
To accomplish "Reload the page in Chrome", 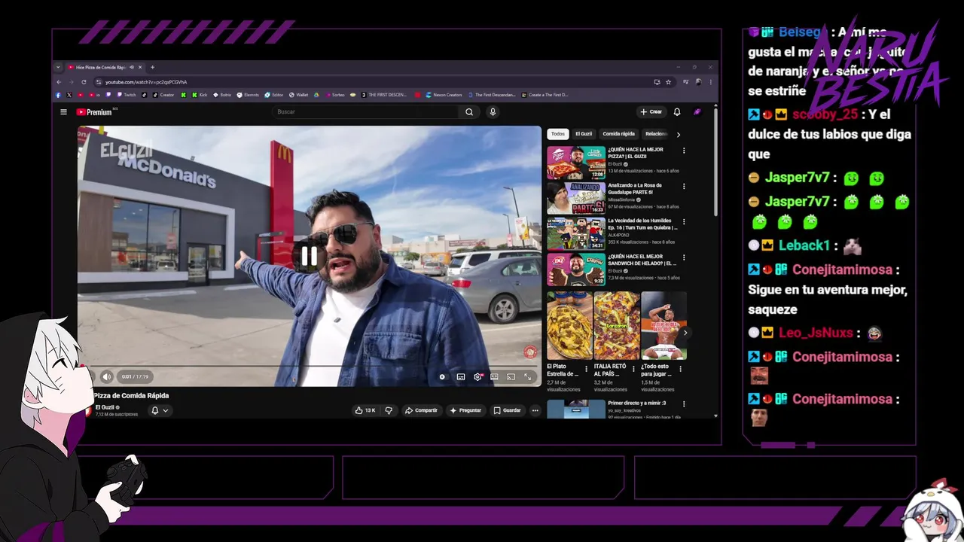I will (x=84, y=82).
